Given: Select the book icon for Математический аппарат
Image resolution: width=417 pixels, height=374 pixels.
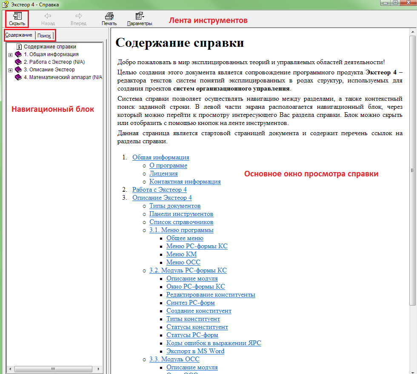Looking at the screenshot, I should coord(18,77).
